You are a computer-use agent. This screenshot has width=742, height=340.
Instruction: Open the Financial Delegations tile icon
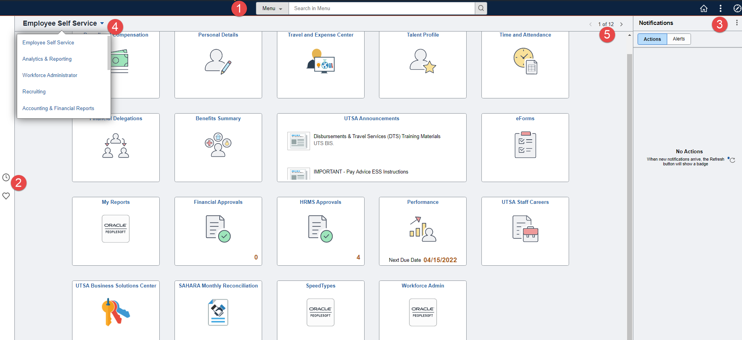point(116,145)
